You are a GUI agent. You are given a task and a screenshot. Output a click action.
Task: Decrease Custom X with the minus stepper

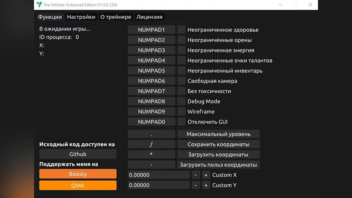tap(196, 175)
